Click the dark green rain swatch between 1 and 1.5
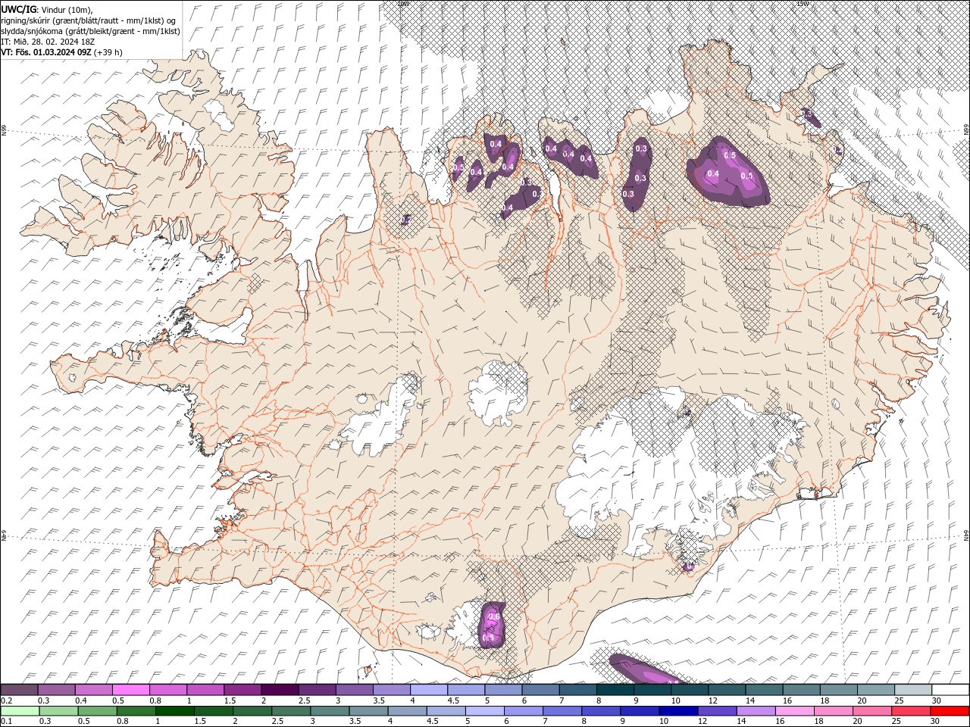Image resolution: width=970 pixels, height=727 pixels. pos(177,711)
